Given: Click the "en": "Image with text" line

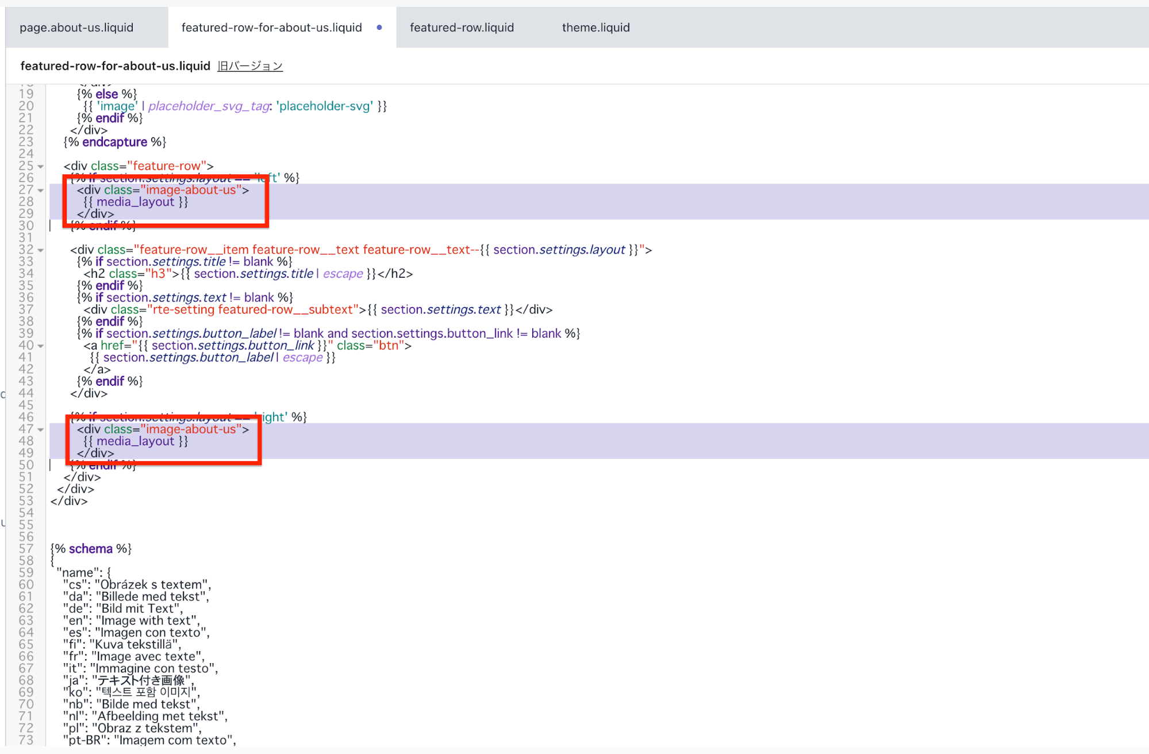Looking at the screenshot, I should (x=132, y=621).
